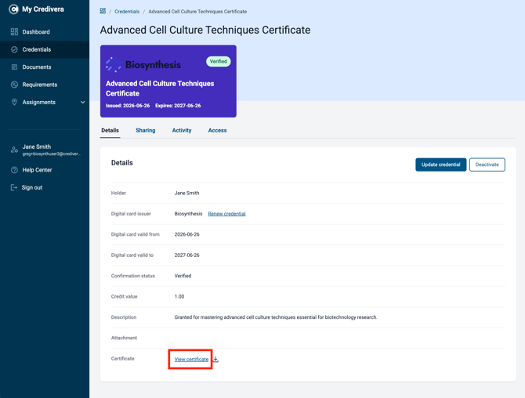525x398 pixels.
Task: Click the Holder value Jane Smith
Action: 186,194
